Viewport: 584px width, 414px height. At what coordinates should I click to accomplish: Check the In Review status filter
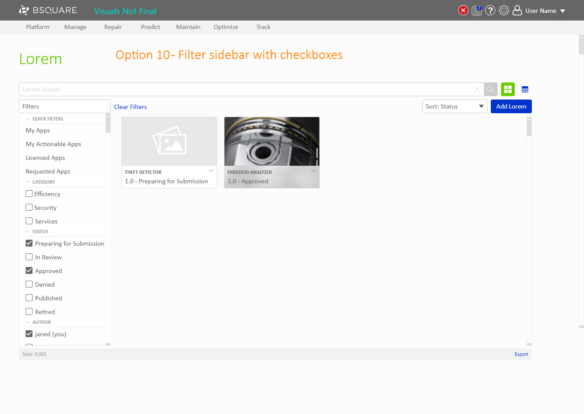pos(29,257)
